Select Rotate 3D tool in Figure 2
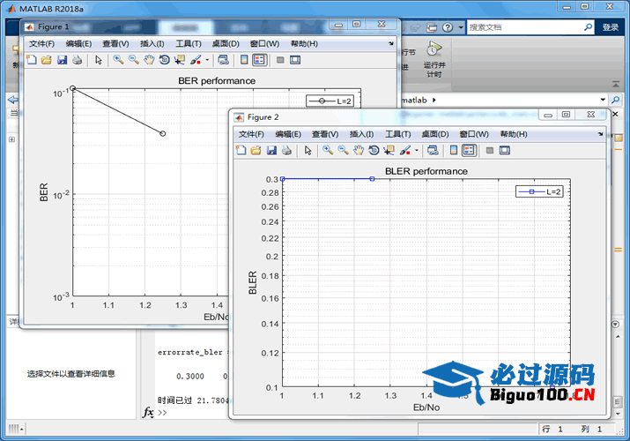Image resolution: width=630 pixels, height=441 pixels. pyautogui.click(x=374, y=151)
